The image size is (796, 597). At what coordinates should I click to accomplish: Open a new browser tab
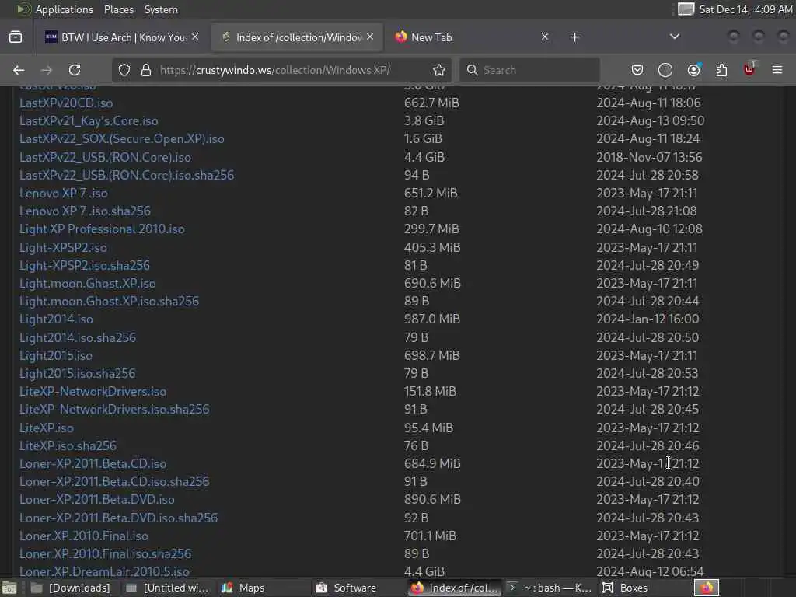click(574, 37)
